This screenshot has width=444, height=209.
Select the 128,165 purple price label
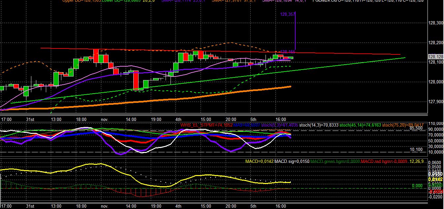pyautogui.click(x=287, y=52)
